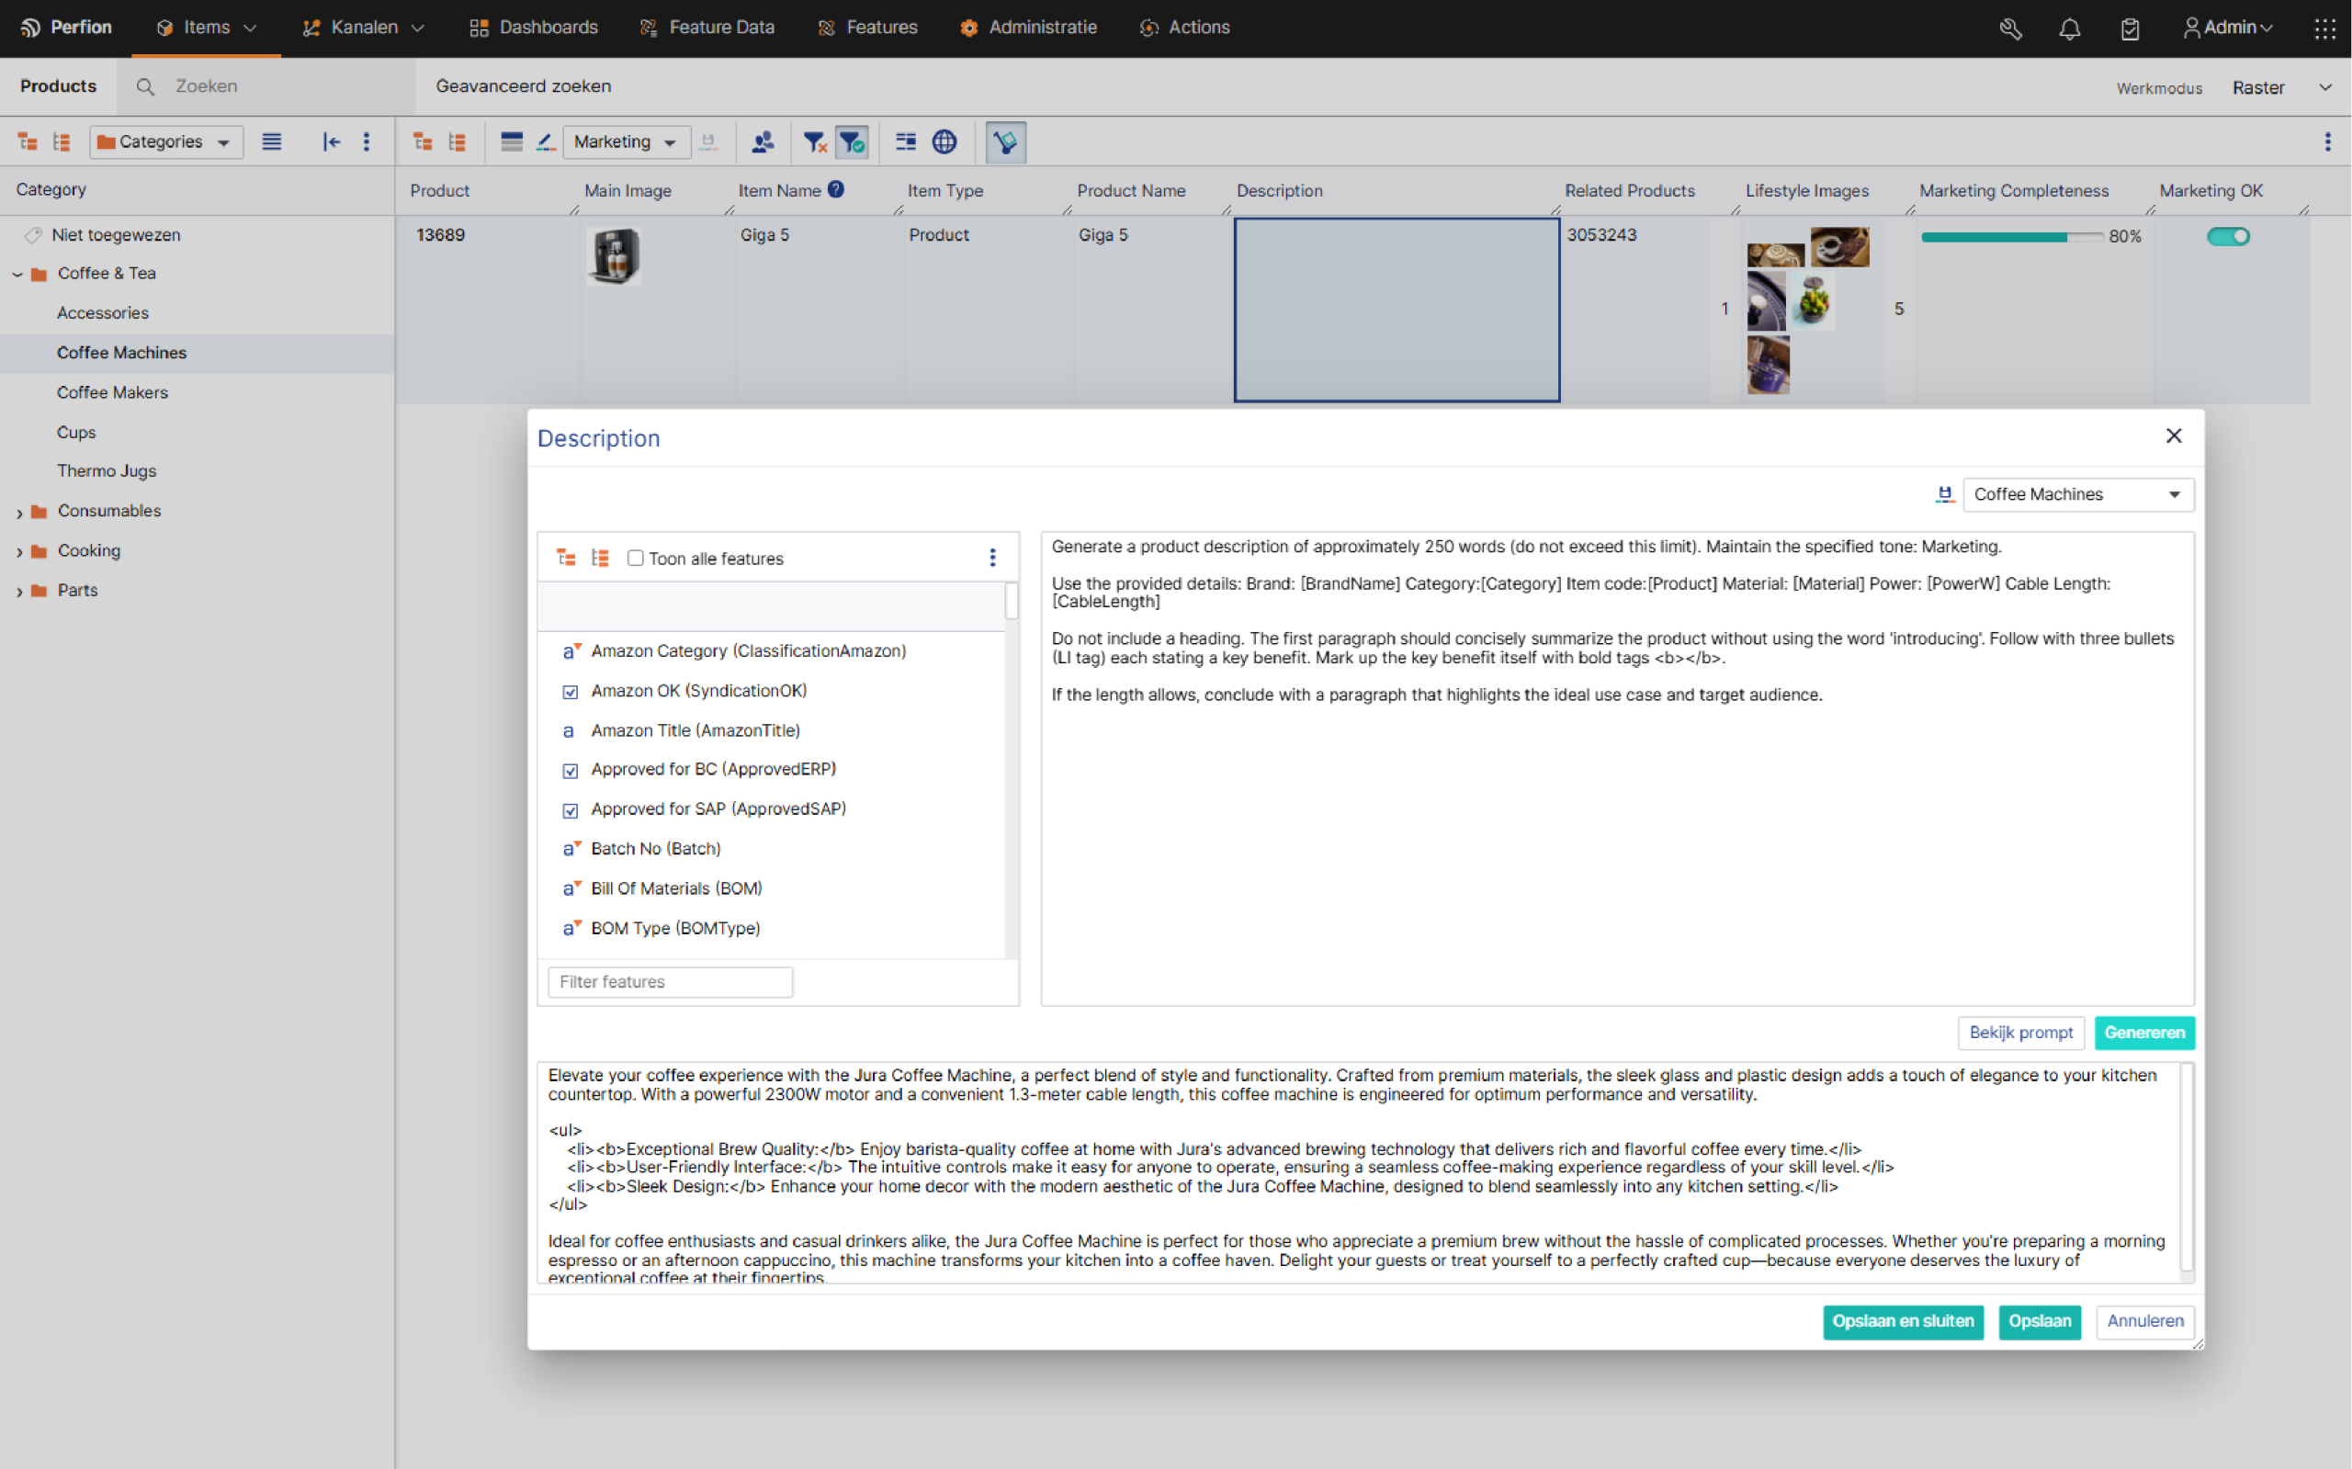Click the collapse panel arrow icon
The height and width of the screenshot is (1469, 2352).
pos(332,142)
